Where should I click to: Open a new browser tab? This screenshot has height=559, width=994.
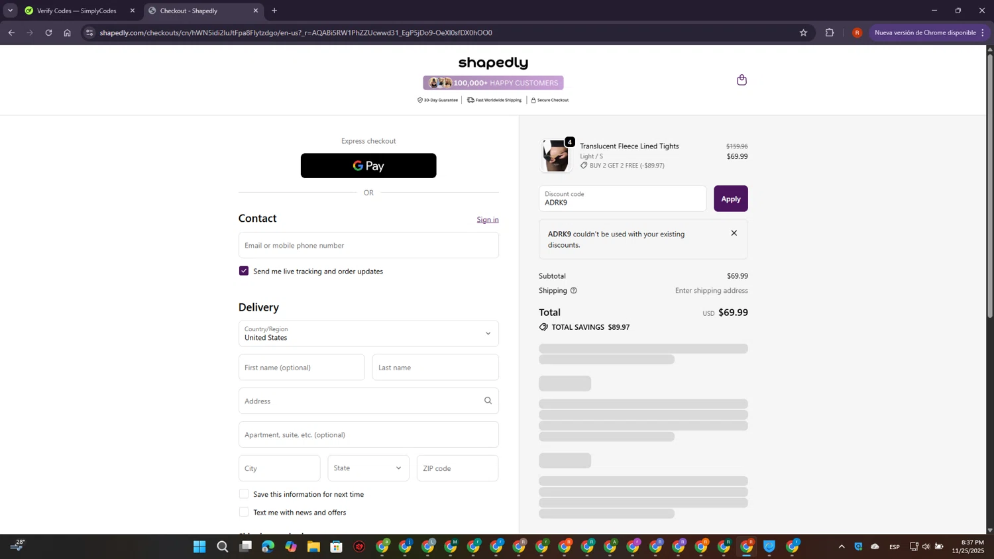pos(274,11)
